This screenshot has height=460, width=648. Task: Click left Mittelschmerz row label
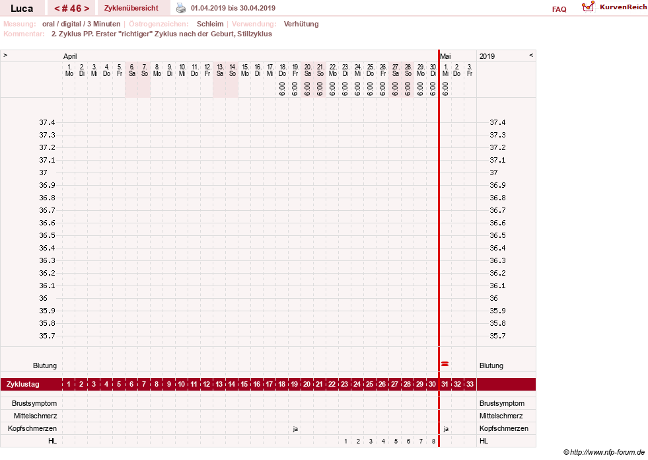point(35,416)
